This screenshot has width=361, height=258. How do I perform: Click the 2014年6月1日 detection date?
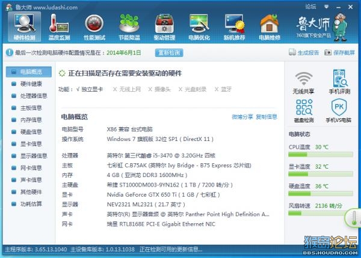[x=123, y=53]
